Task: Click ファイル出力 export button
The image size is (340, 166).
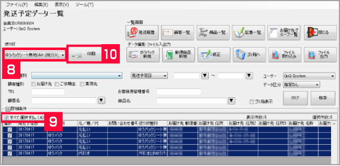Action: click(x=320, y=54)
